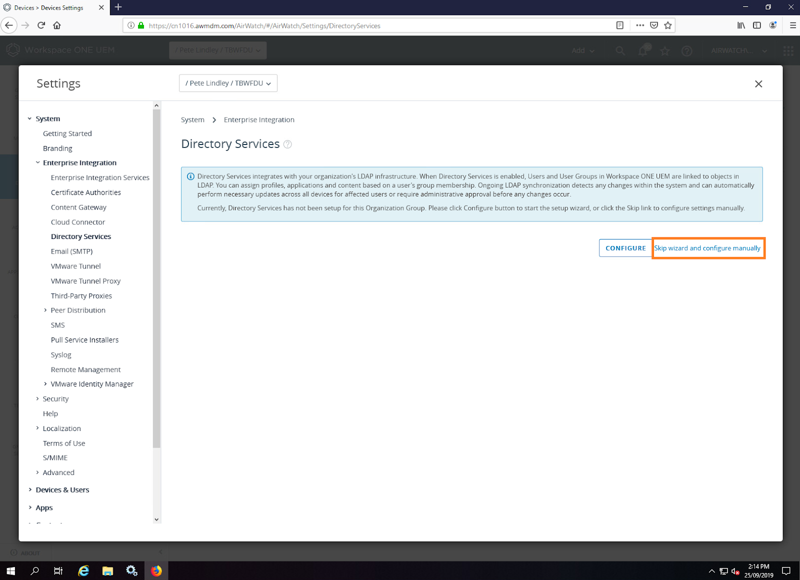This screenshot has height=580, width=800.
Task: Go to the Firefox home page
Action: click(x=57, y=25)
